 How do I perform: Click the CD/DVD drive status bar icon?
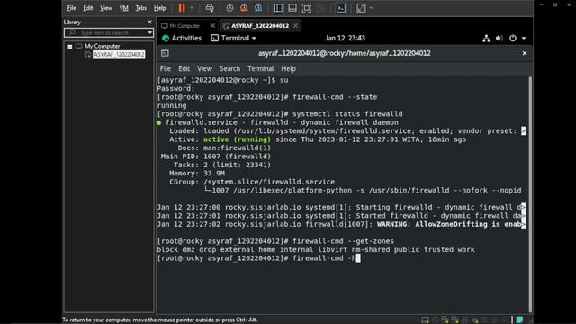436,320
